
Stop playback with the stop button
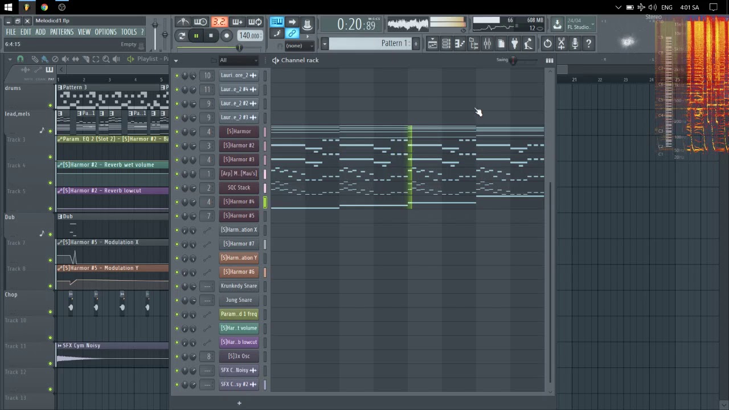211,36
